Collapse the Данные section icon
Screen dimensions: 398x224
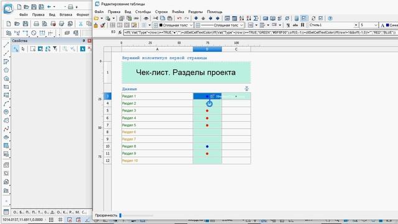(246, 88)
